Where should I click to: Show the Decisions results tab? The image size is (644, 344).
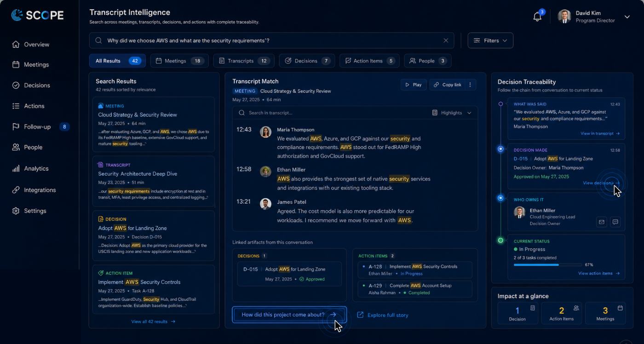click(307, 61)
